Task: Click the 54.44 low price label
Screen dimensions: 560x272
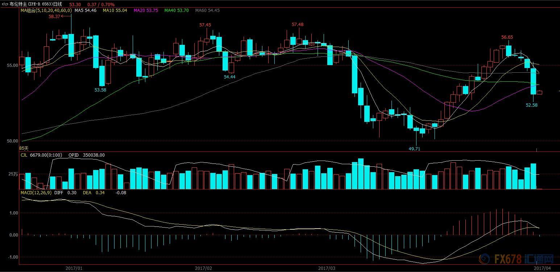Action: pyautogui.click(x=229, y=77)
